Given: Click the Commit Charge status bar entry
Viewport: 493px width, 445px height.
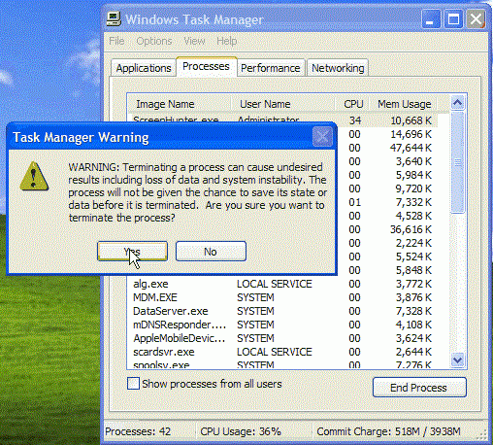Looking at the screenshot, I should point(388,431).
